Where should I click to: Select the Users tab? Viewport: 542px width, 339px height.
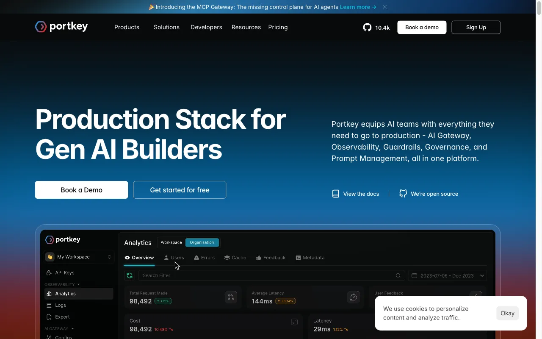tap(174, 258)
